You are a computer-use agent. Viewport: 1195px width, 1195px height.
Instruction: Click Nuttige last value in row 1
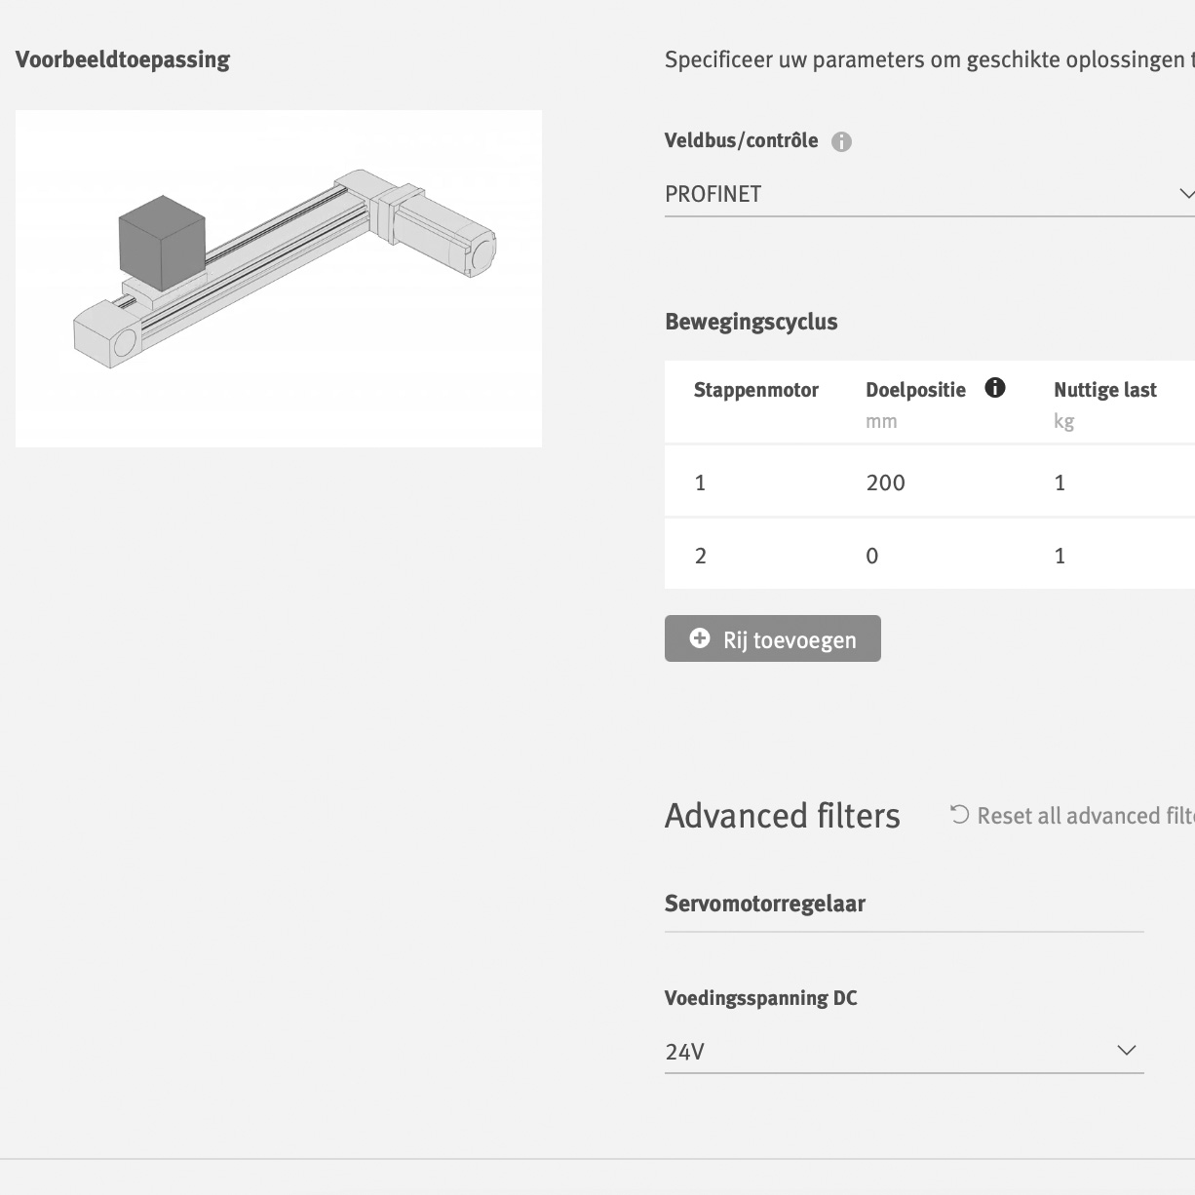click(x=1060, y=482)
